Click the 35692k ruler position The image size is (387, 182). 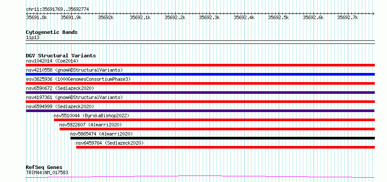(x=106, y=17)
